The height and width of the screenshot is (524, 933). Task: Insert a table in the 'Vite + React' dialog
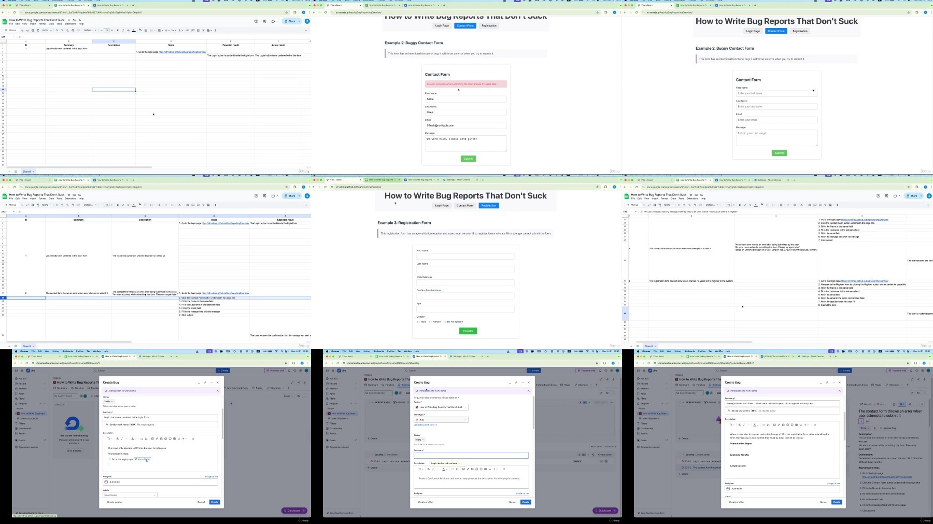[174, 438]
